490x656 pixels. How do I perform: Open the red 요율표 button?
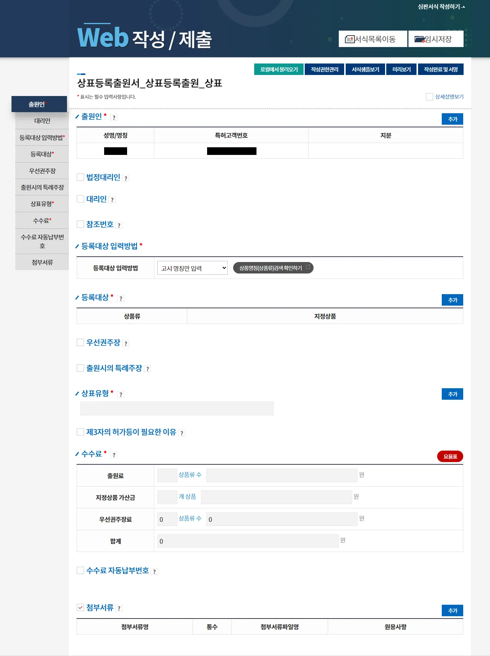(x=450, y=457)
